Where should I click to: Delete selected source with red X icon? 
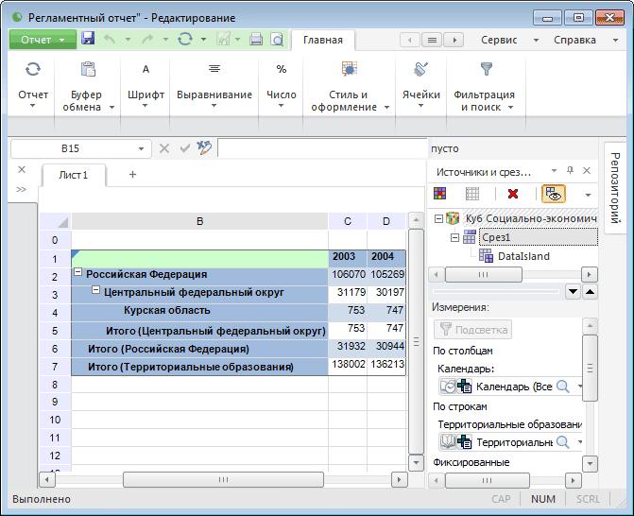point(513,194)
